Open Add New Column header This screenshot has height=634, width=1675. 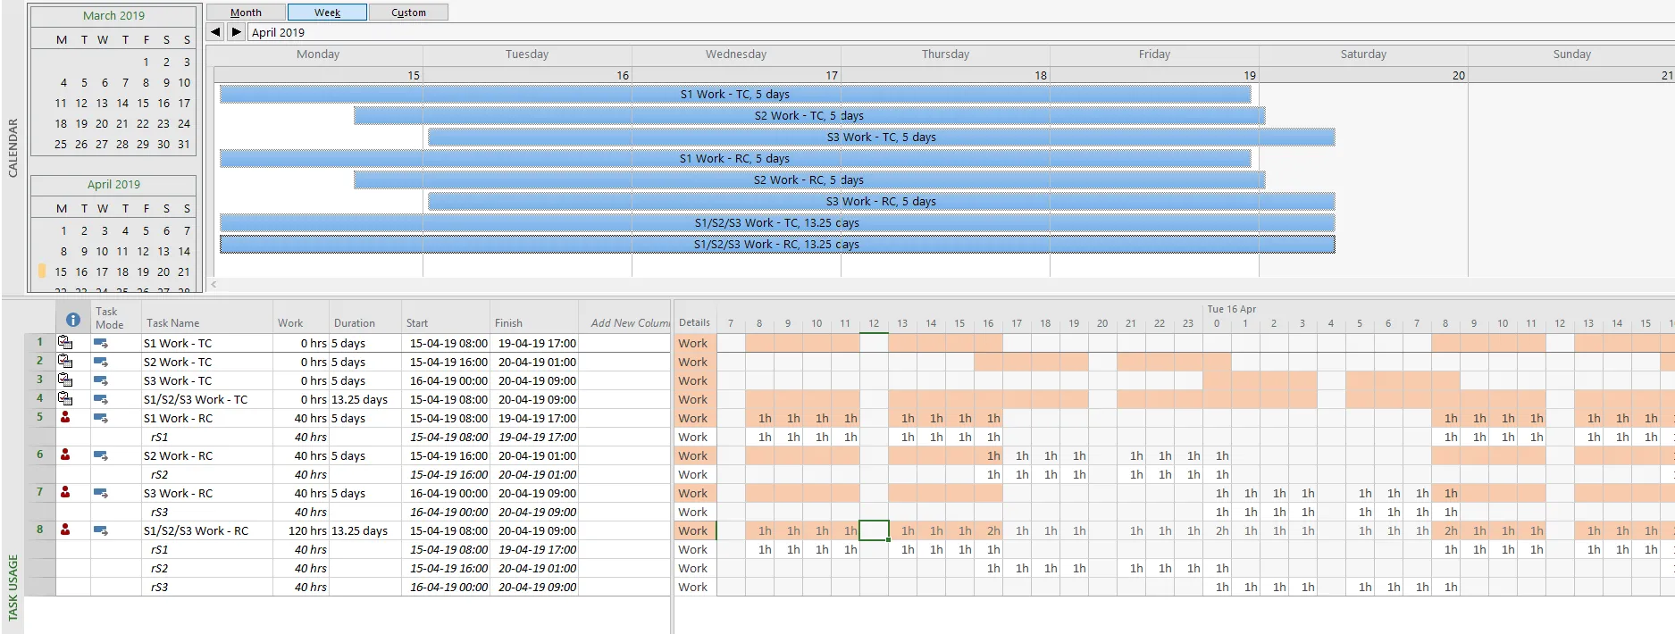(625, 317)
